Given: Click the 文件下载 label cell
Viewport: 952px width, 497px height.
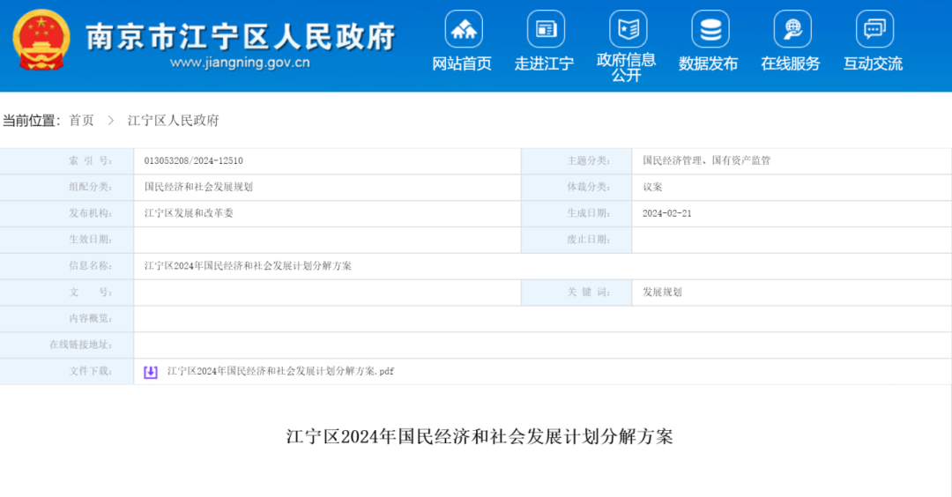Looking at the screenshot, I should pyautogui.click(x=67, y=371).
